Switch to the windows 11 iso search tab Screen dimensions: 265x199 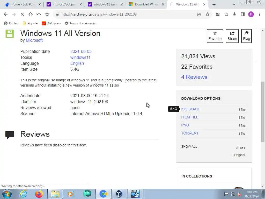(x=104, y=4)
